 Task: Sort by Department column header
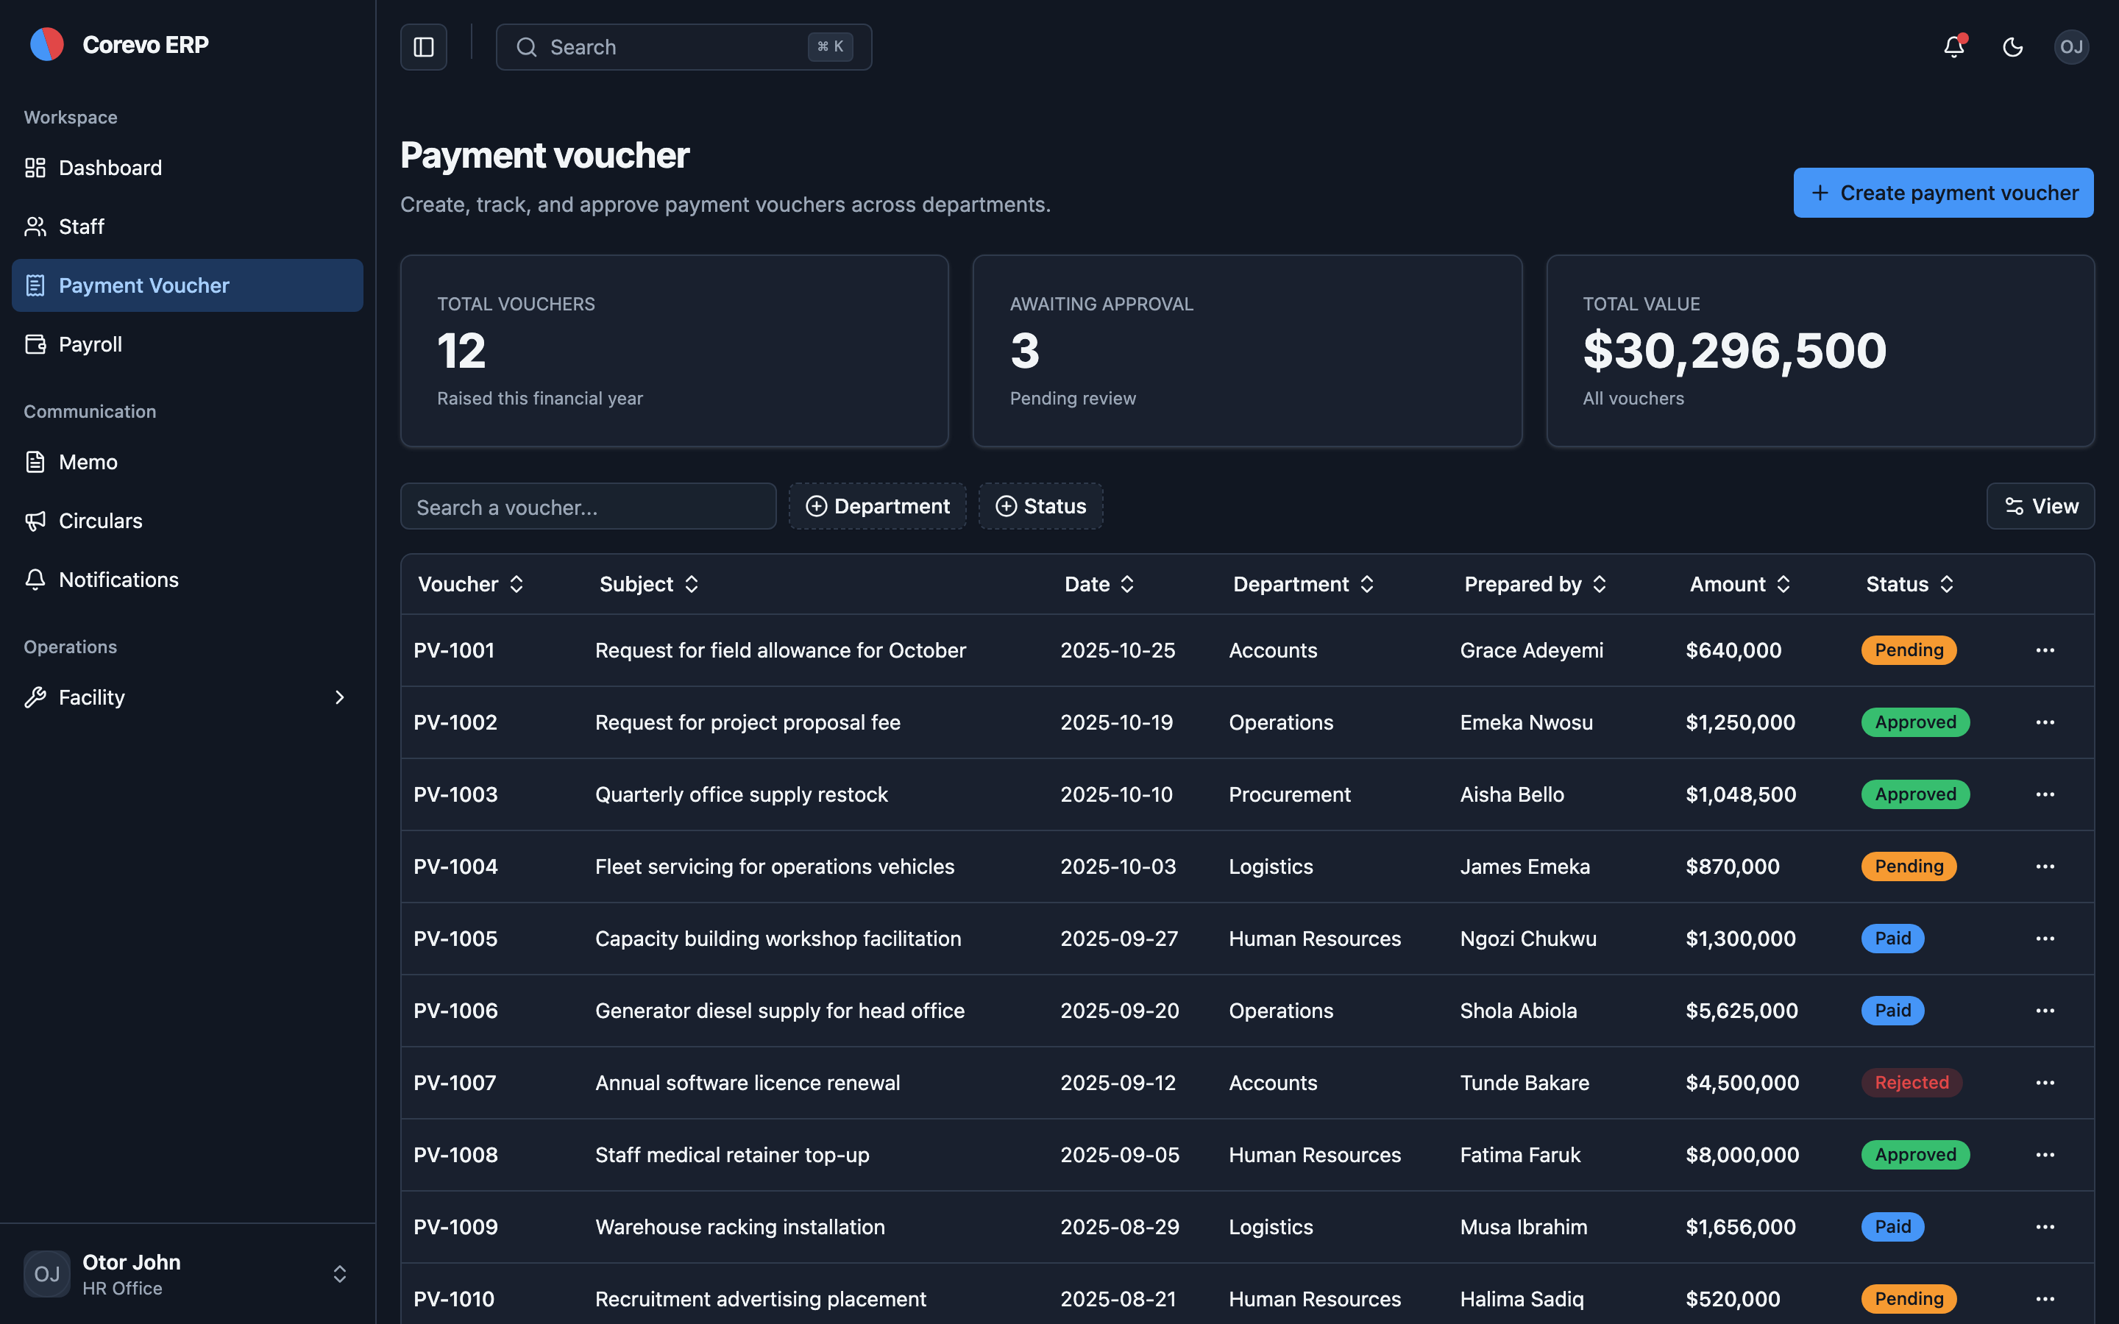1304,584
